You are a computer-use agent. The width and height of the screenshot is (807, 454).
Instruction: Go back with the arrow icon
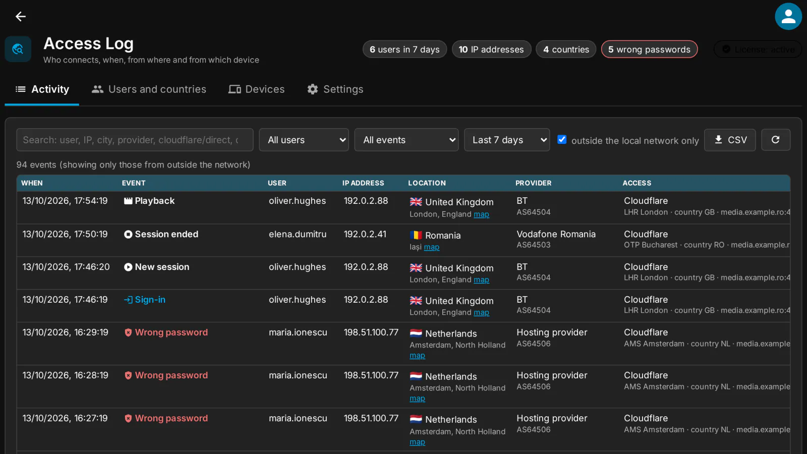[x=20, y=17]
